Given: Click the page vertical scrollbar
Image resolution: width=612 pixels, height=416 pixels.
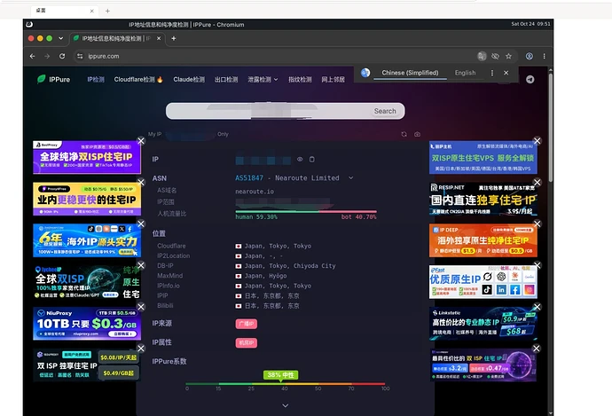Looking at the screenshot, I should [x=550, y=126].
